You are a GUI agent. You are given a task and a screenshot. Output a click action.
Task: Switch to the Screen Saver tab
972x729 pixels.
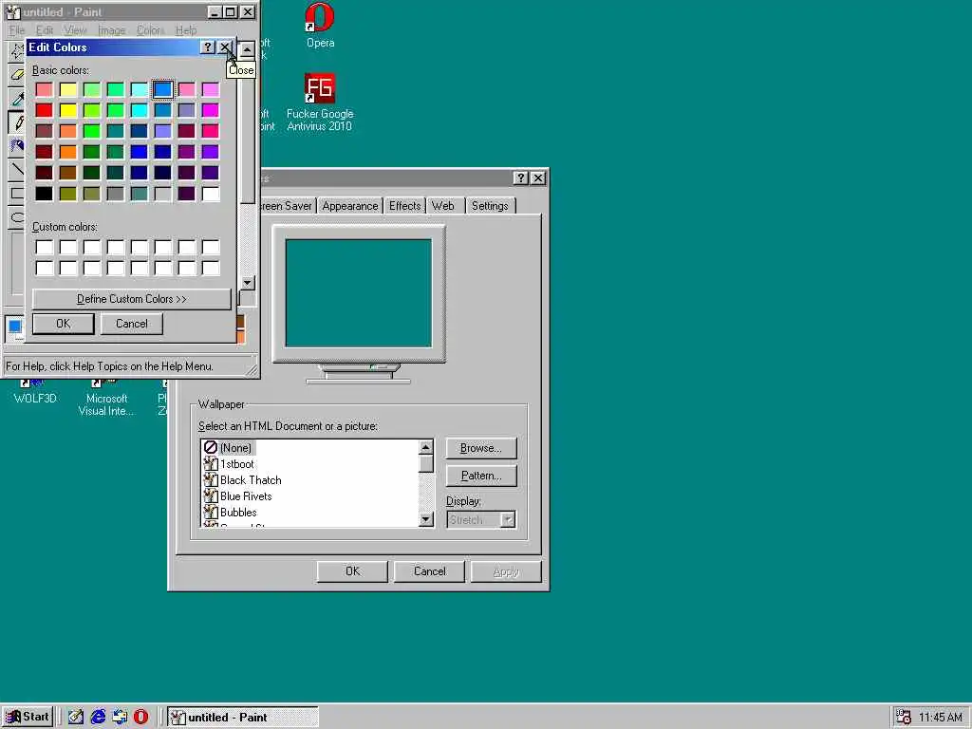click(287, 206)
